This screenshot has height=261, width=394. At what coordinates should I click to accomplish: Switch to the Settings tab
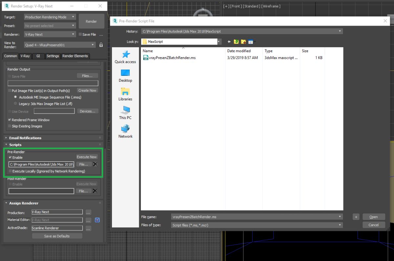pos(53,56)
